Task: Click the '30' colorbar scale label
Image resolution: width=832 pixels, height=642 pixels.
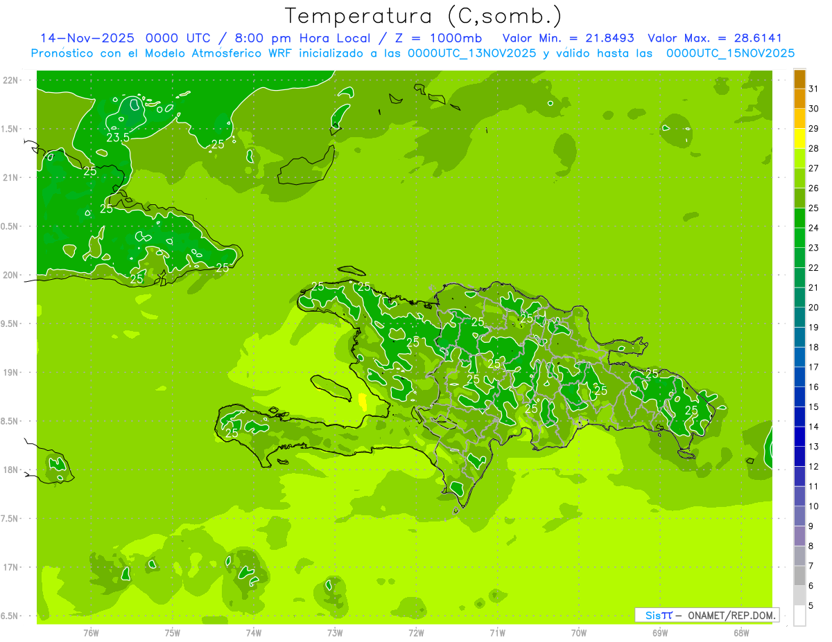Action: (x=814, y=109)
